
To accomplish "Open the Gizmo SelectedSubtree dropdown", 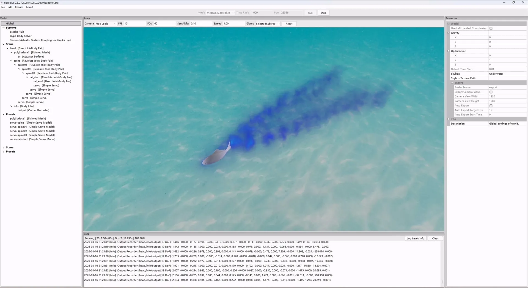I will tap(267, 24).
